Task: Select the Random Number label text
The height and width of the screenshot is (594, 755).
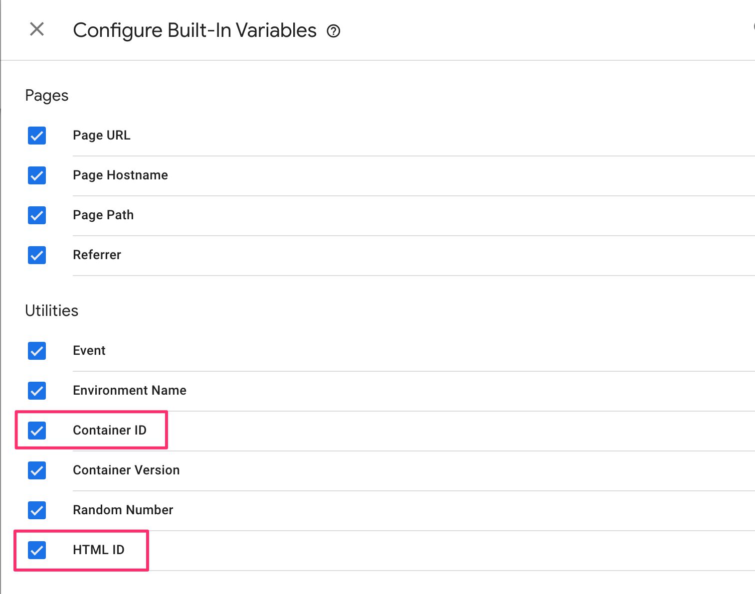Action: pos(123,510)
